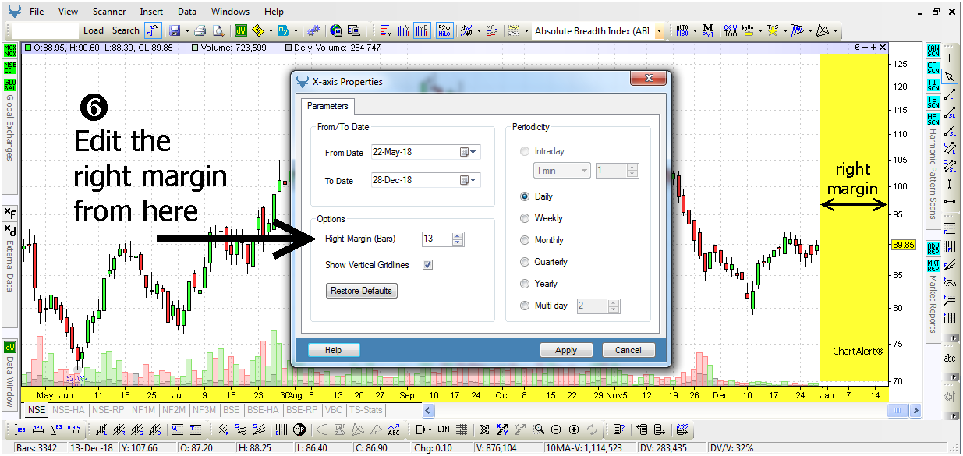Open the To Date calendar dropdown
Viewport: 963px width, 456px height.
click(468, 181)
